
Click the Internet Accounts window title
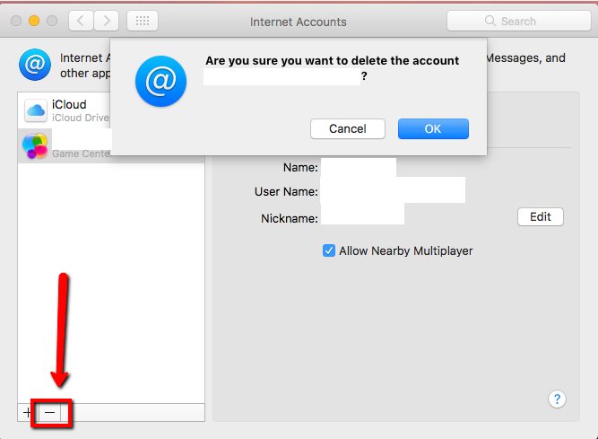point(299,22)
